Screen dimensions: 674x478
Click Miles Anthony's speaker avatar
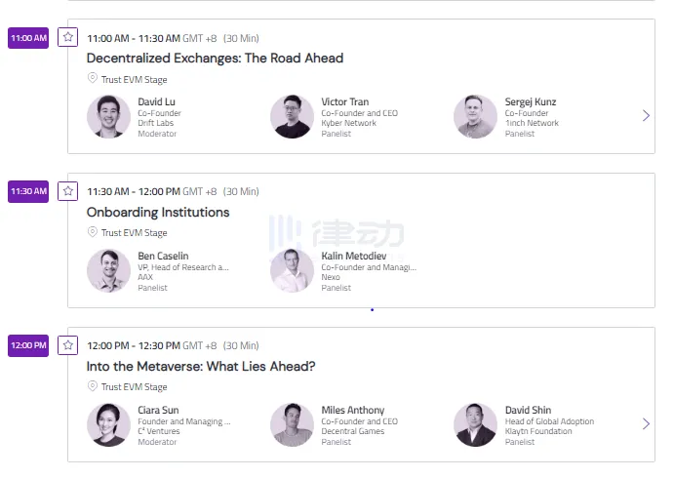pos(292,424)
